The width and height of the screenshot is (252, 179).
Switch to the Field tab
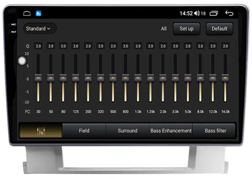[84, 131]
